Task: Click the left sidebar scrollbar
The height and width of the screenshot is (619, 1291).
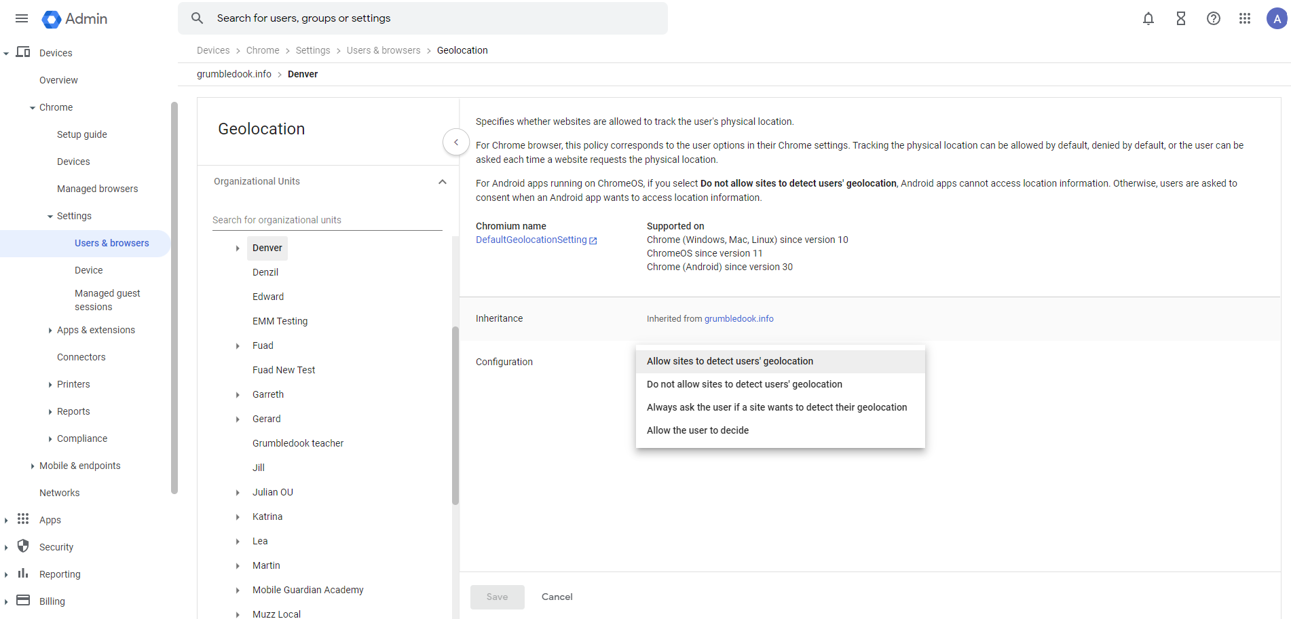Action: 174,297
